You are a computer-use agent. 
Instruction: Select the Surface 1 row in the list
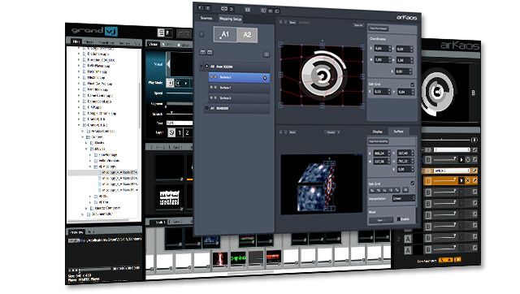click(x=239, y=88)
